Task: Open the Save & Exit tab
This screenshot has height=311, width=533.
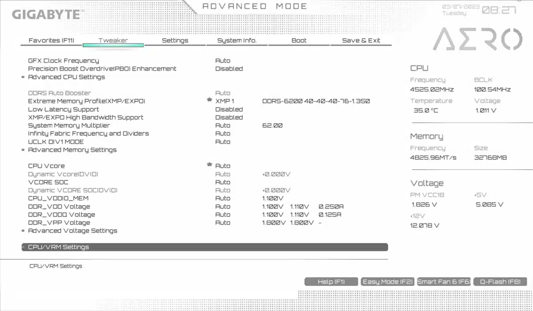Action: tap(361, 40)
